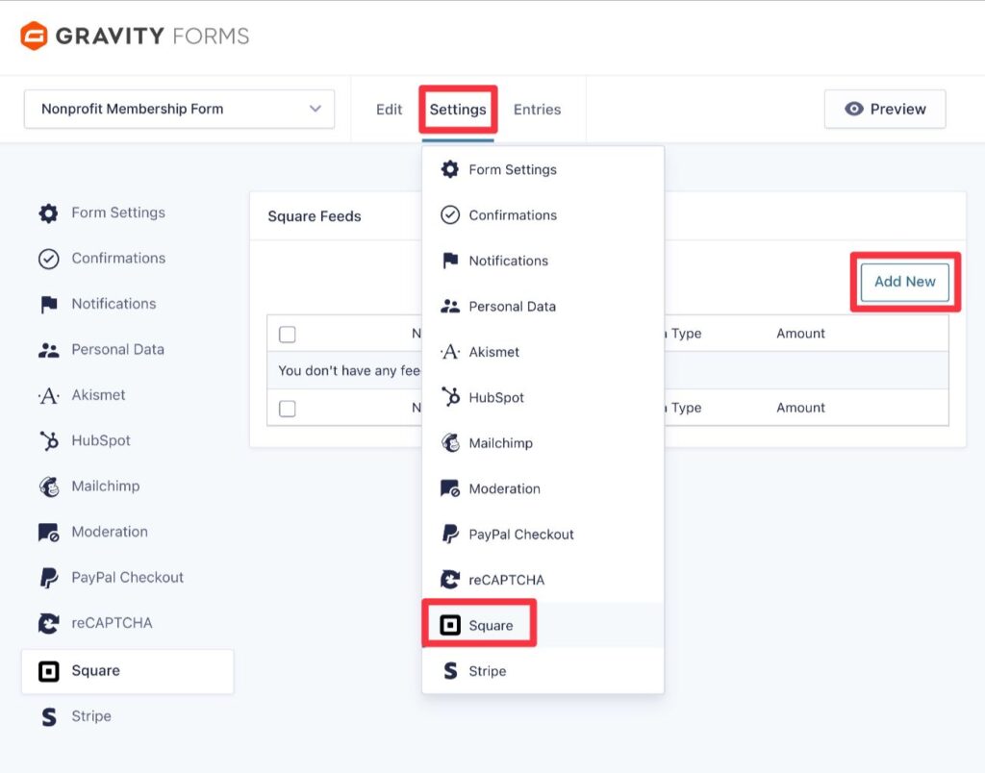The image size is (985, 773).
Task: Click the people icon beside sidebar Personal Data
Action: [48, 350]
